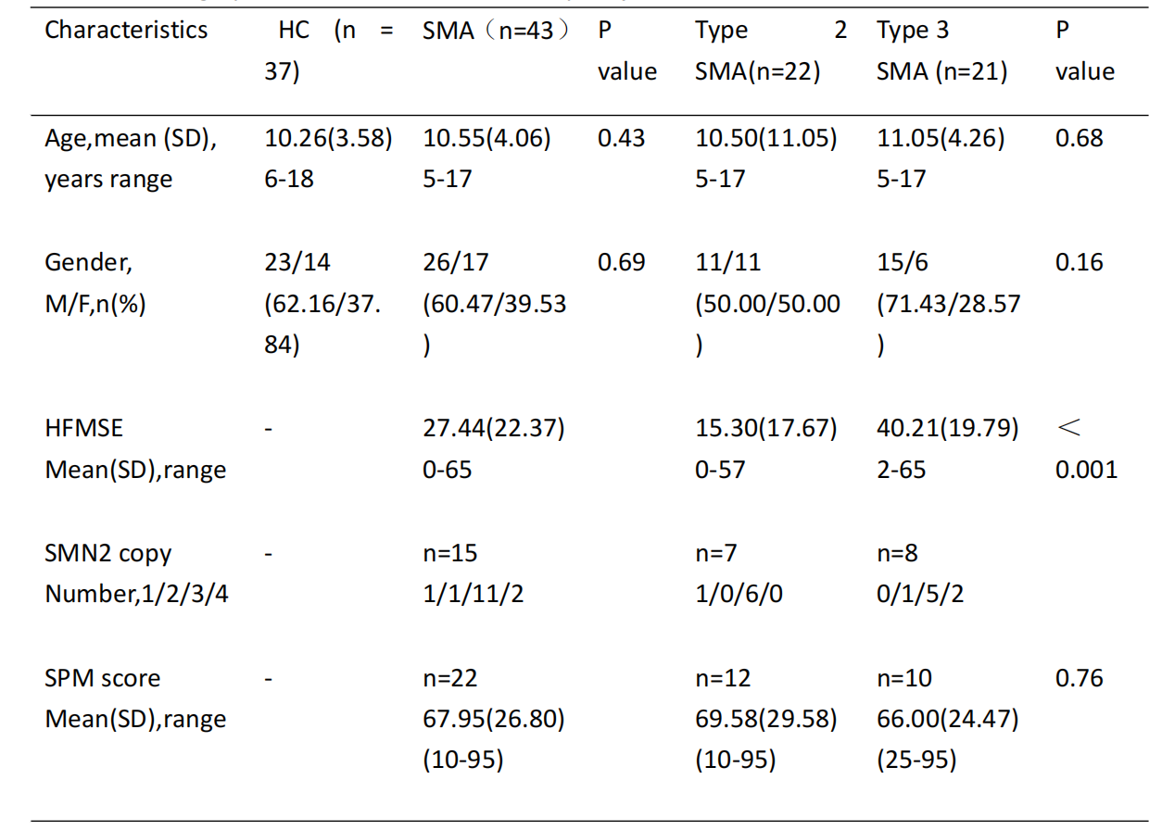Click the SPM score P value 0.76
Viewport: 1162px width, 830px height.
tap(1079, 679)
